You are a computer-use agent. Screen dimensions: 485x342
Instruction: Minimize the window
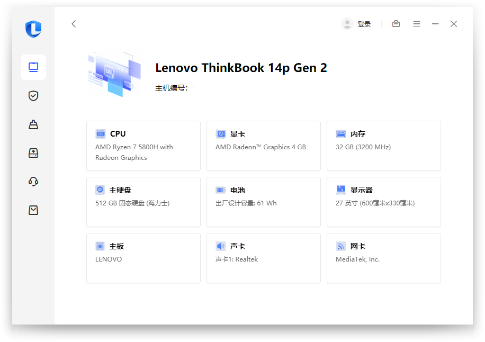coord(435,24)
